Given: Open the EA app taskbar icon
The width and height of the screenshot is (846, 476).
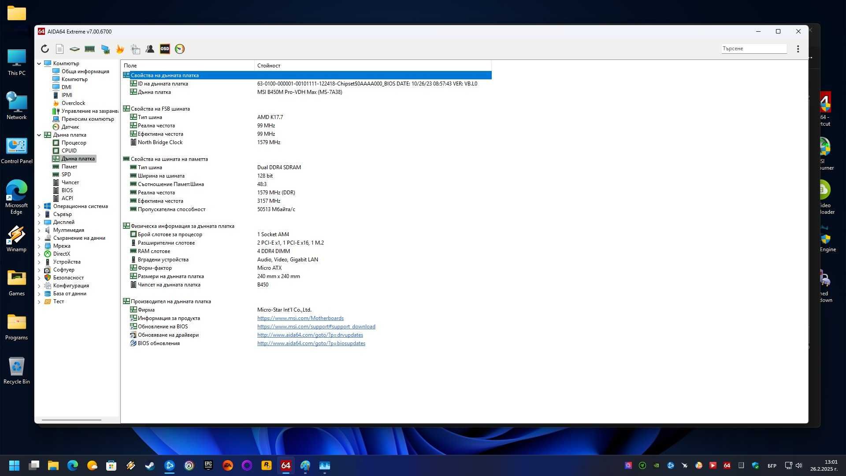Looking at the screenshot, I should [x=228, y=465].
